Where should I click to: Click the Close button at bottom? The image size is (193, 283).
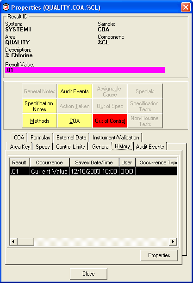(x=88, y=274)
